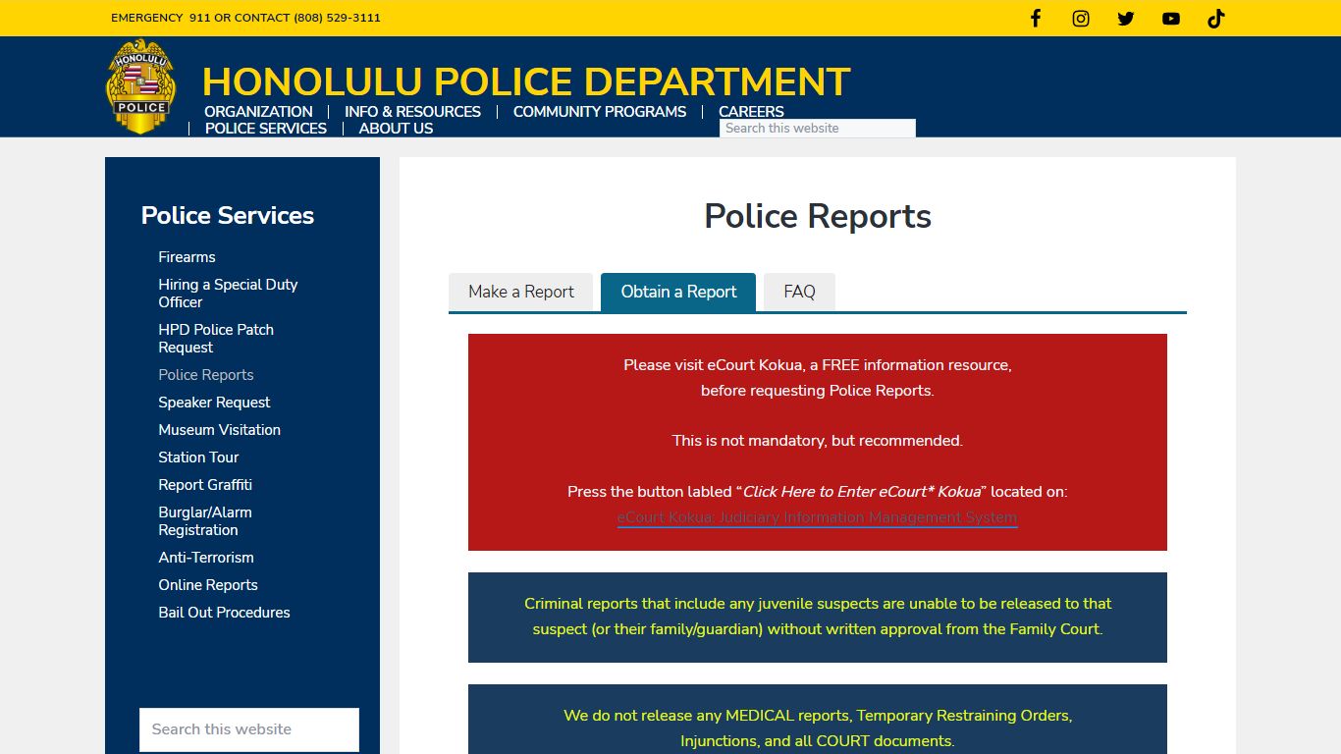Select Police Reports in sidebar
Image resolution: width=1341 pixels, height=754 pixels.
[206, 375]
